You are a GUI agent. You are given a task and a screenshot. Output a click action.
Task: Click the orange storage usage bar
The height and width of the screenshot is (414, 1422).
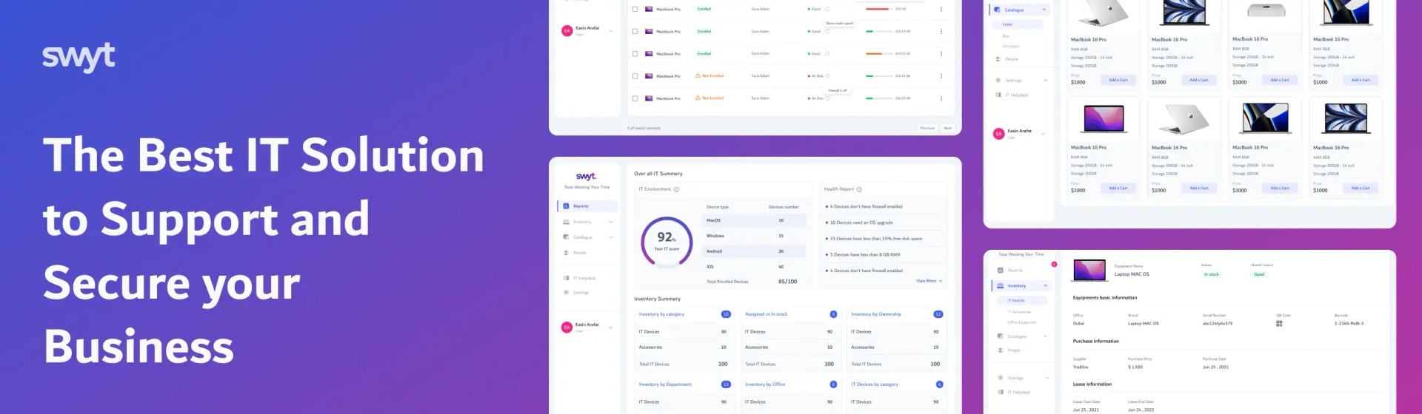point(879,54)
